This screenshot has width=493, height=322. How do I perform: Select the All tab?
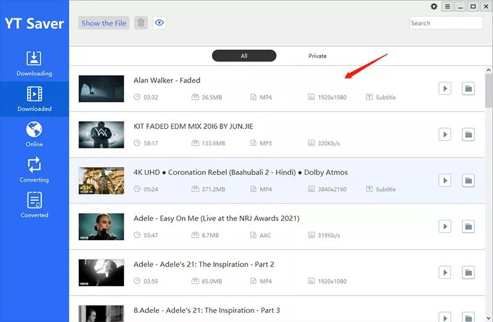pyautogui.click(x=244, y=56)
